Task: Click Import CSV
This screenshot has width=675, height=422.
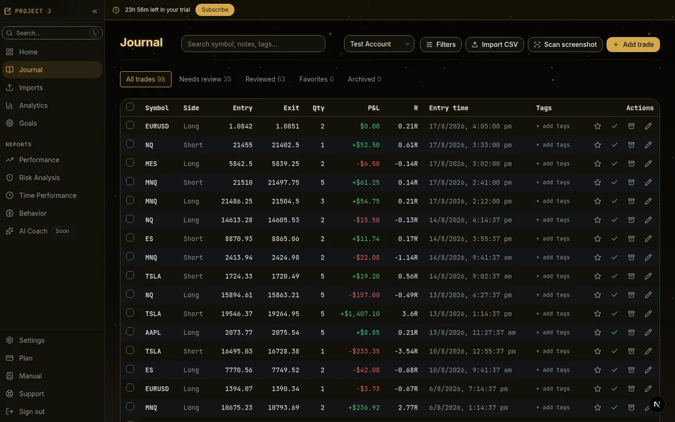Action: [x=495, y=44]
